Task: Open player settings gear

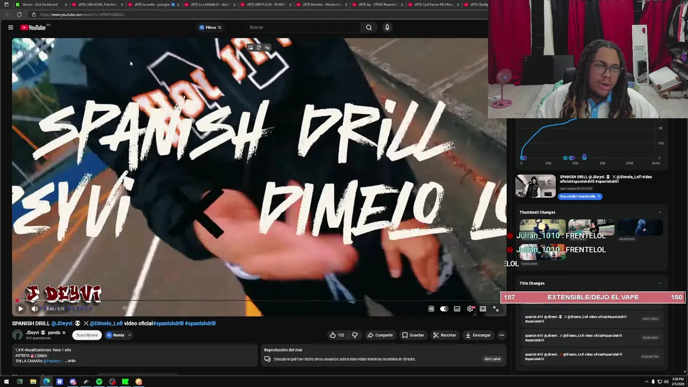Action: click(470, 309)
